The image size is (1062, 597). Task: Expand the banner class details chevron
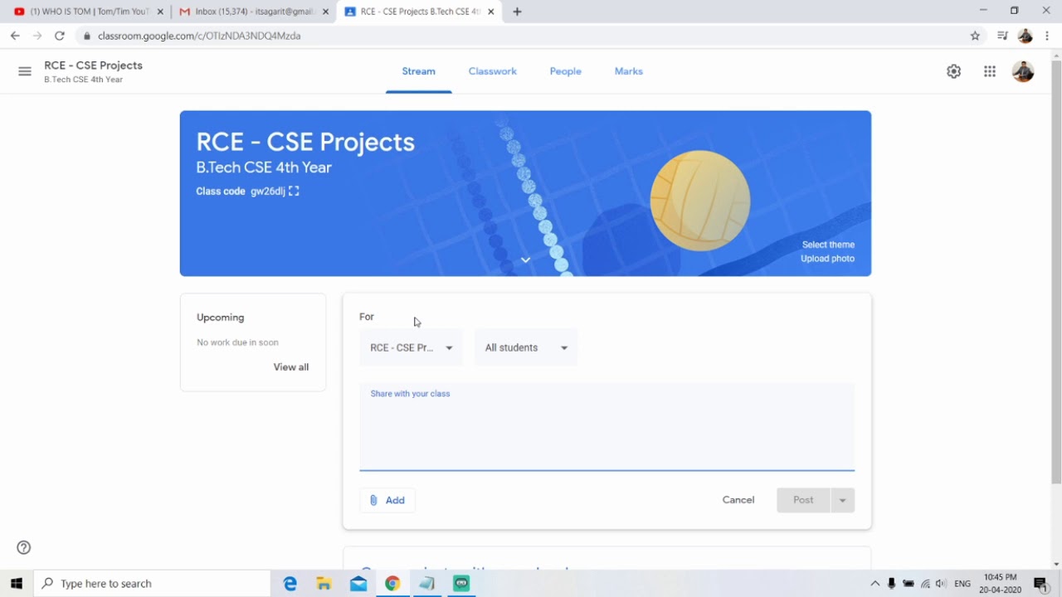(x=525, y=260)
